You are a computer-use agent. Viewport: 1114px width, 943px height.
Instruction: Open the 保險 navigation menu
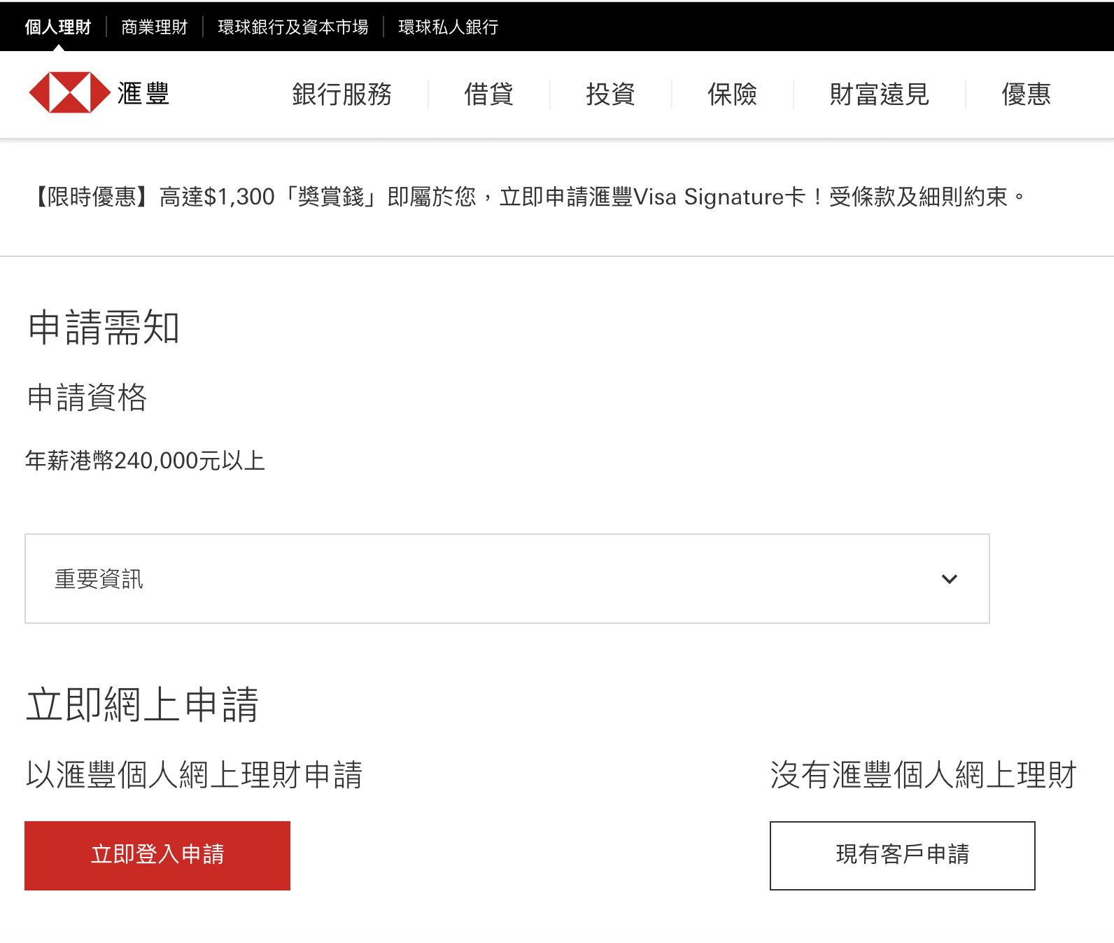pos(732,95)
